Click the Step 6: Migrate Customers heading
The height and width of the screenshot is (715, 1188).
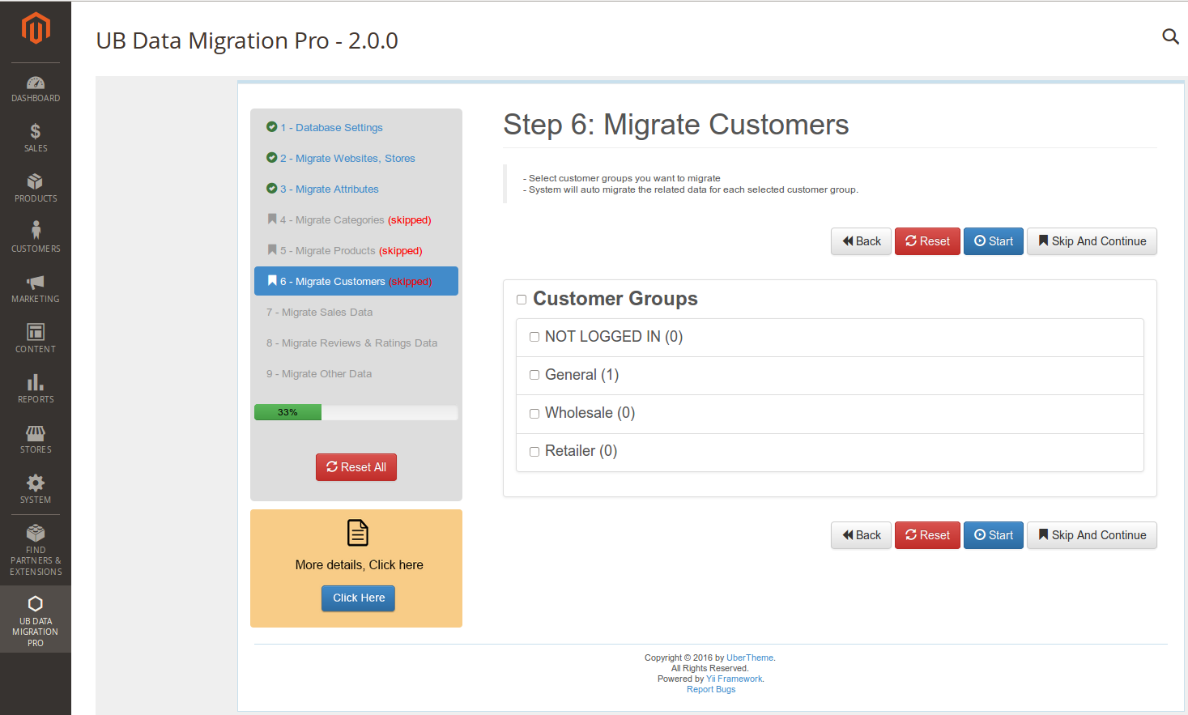pyautogui.click(x=676, y=125)
